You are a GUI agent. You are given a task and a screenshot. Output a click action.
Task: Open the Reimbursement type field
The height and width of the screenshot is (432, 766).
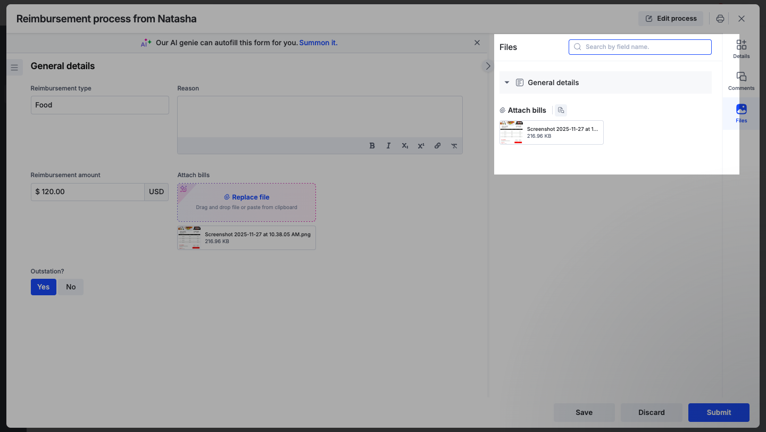pyautogui.click(x=99, y=105)
